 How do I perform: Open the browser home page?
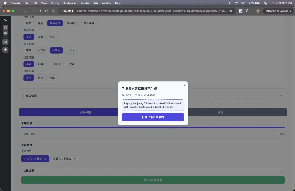(46, 11)
